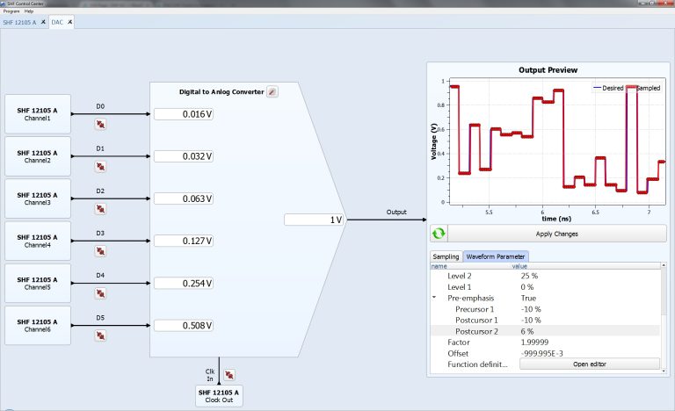The height and width of the screenshot is (411, 675).
Task: Switch to the Sampling tab
Action: click(446, 256)
